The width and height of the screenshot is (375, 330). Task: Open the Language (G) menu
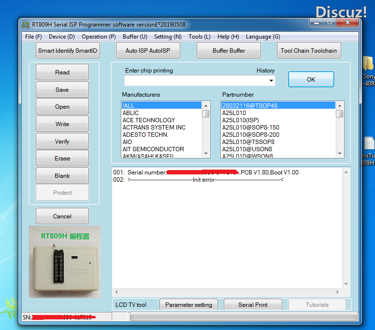pyautogui.click(x=262, y=37)
